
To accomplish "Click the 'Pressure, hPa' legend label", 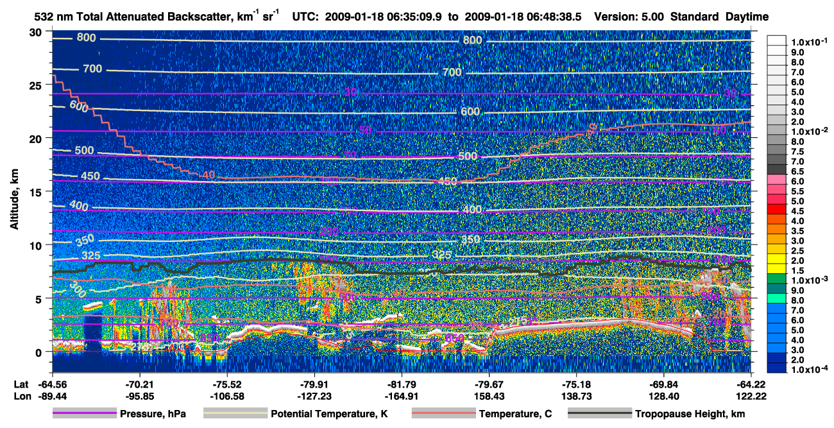I will (x=154, y=414).
